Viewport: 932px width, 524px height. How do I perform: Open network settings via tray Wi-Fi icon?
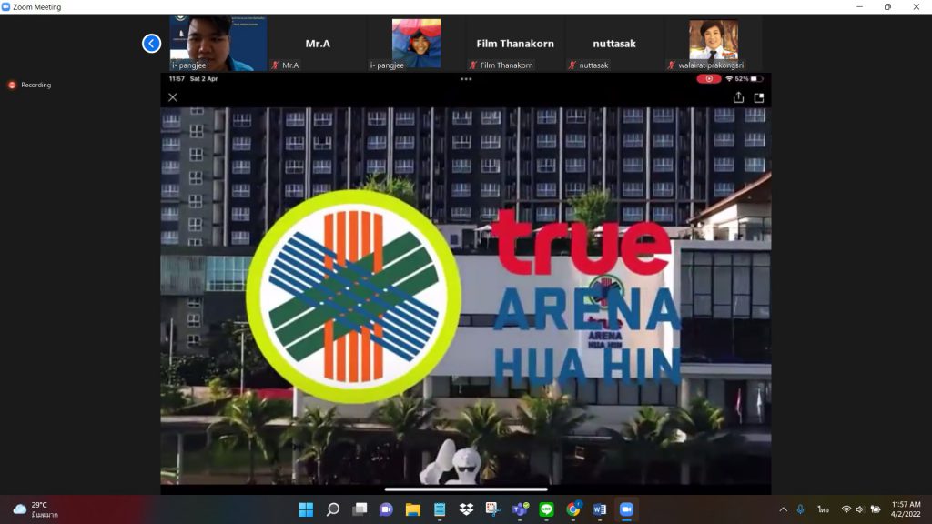point(846,509)
